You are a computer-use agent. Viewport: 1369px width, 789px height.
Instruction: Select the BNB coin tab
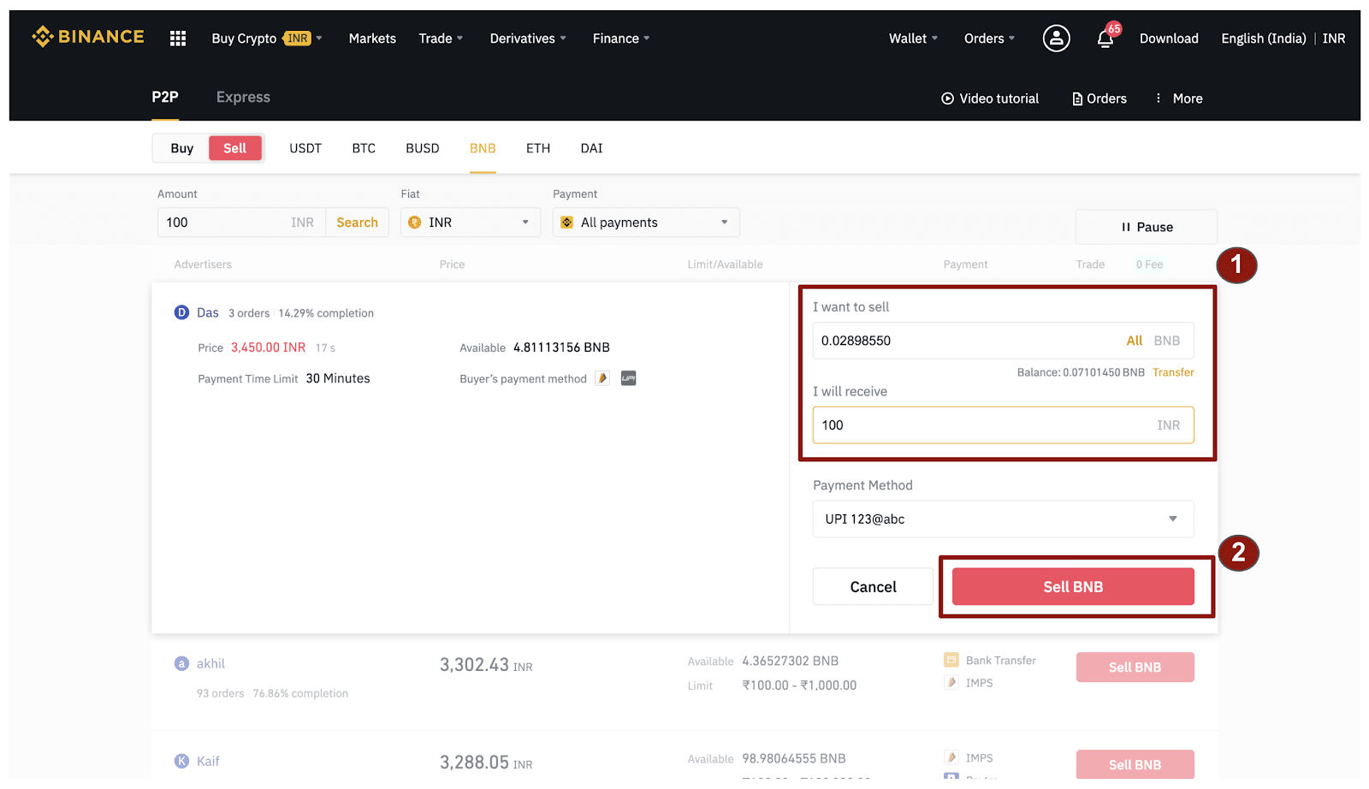483,148
